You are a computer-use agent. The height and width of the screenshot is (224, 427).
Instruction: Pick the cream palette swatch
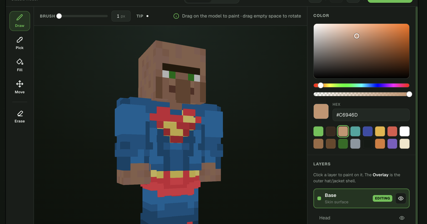point(405,144)
